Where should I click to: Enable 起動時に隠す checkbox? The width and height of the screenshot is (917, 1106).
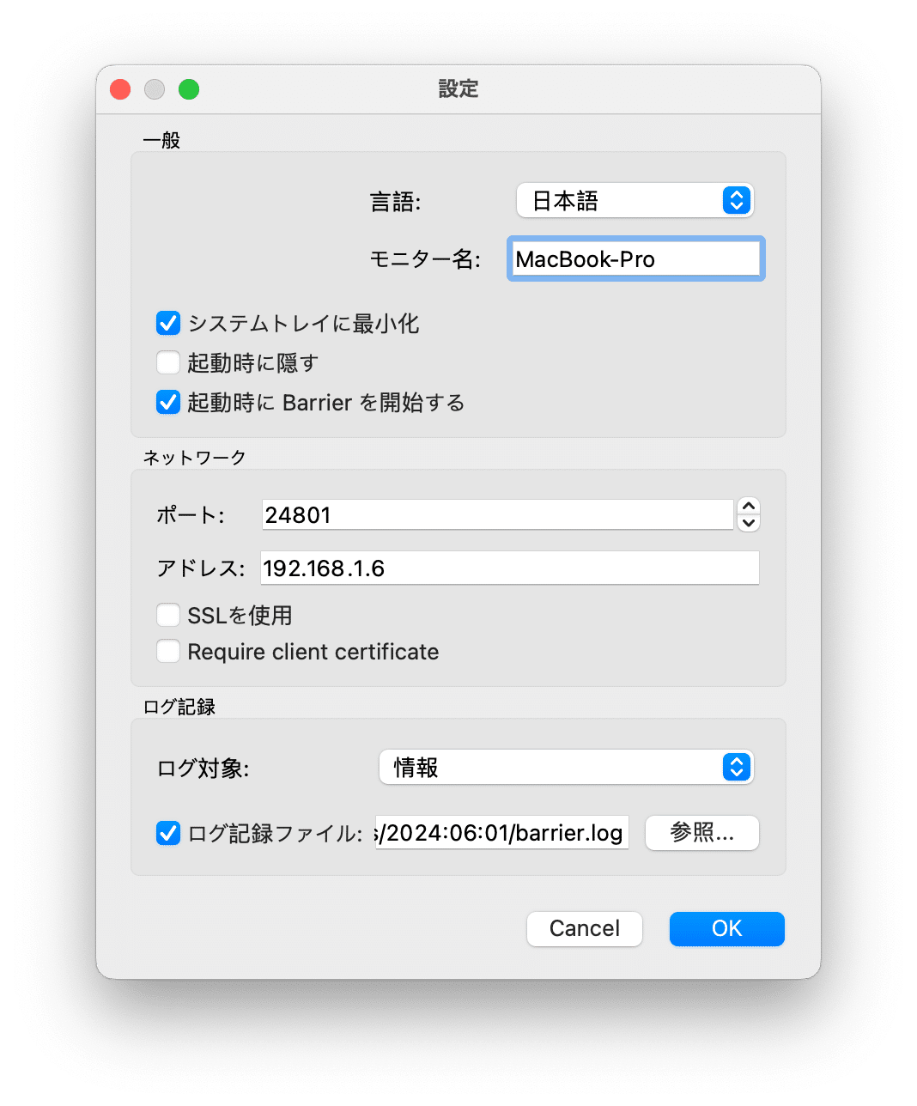[168, 362]
